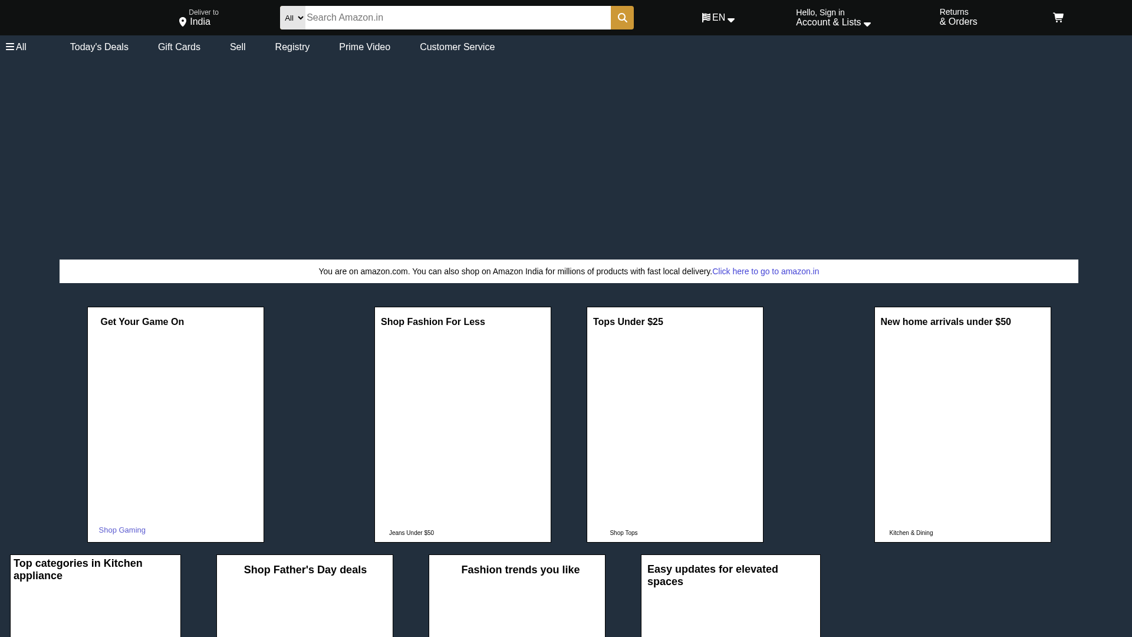Image resolution: width=1132 pixels, height=637 pixels.
Task: Open the Jeans Under $50 link
Action: click(x=412, y=533)
